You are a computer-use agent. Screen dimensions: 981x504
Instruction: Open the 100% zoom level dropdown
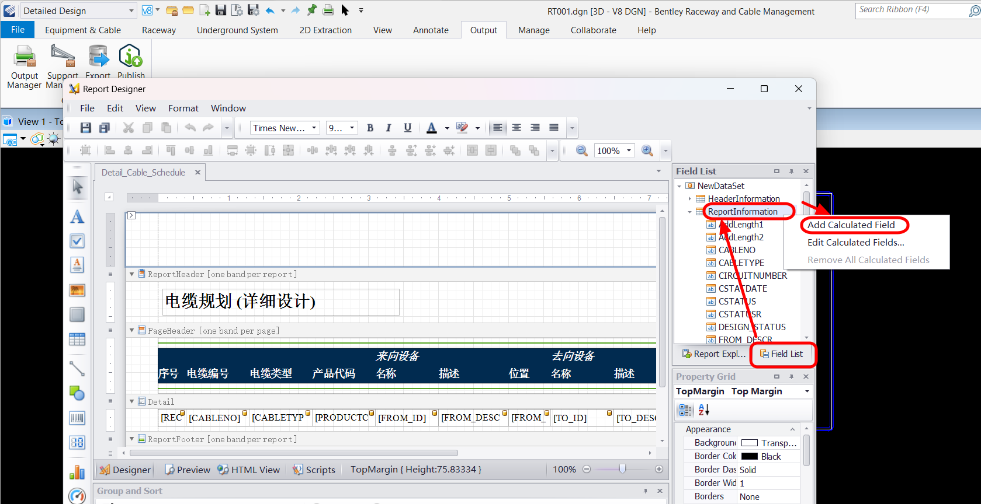click(629, 150)
